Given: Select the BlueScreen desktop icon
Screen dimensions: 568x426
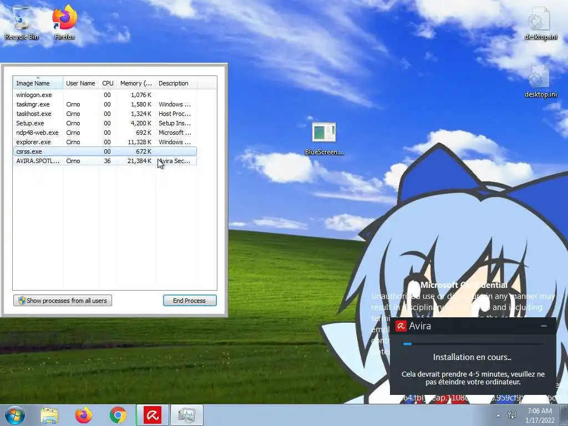Looking at the screenshot, I should [324, 139].
